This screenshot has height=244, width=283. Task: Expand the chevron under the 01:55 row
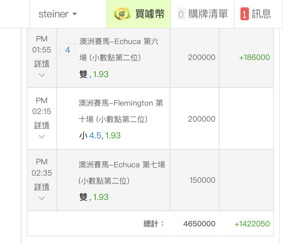pyautogui.click(x=42, y=75)
